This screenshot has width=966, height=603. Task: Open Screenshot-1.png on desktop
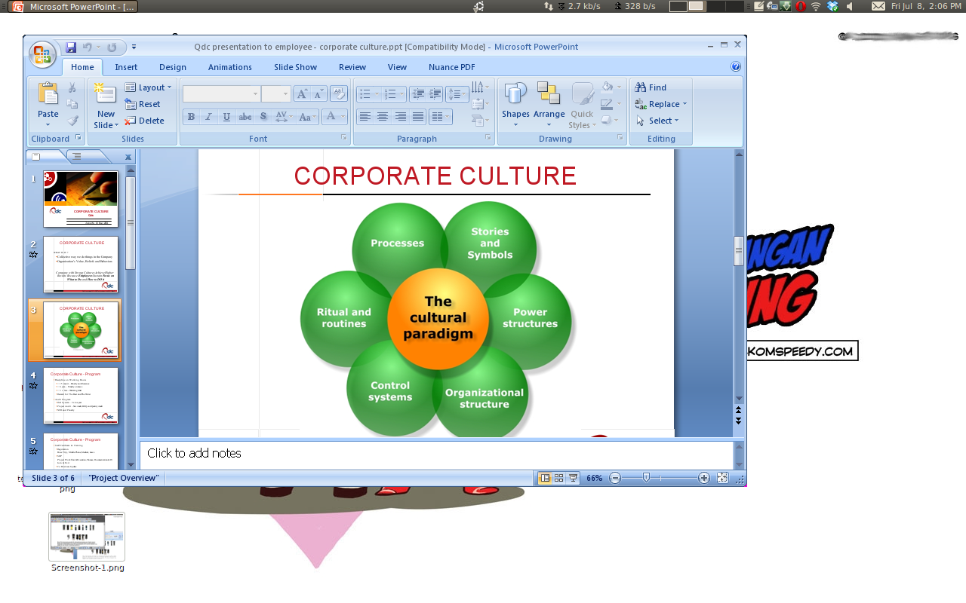coord(87,543)
